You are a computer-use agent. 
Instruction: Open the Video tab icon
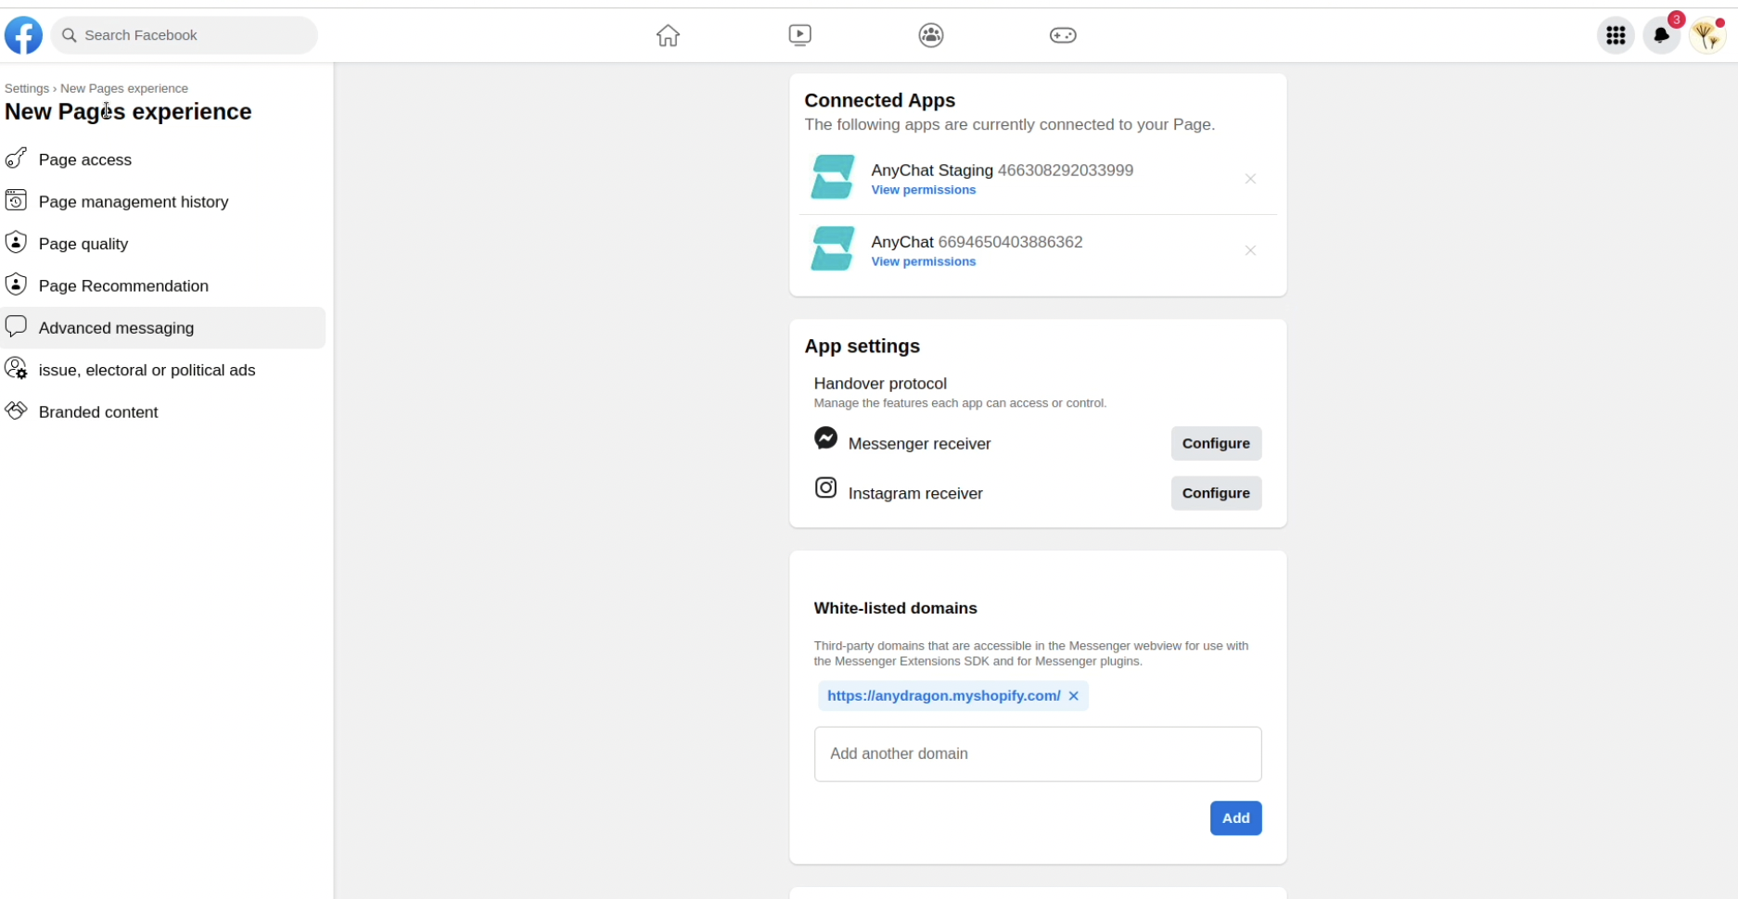[799, 35]
